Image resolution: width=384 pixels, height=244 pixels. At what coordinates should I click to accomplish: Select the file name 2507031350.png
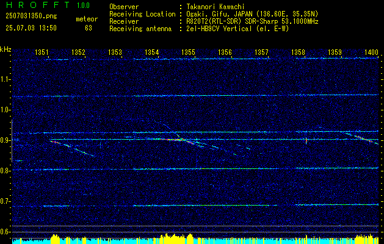tap(31, 16)
